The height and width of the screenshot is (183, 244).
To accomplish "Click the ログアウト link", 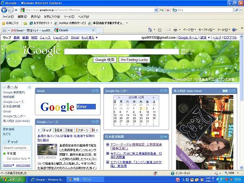I will [230, 38].
